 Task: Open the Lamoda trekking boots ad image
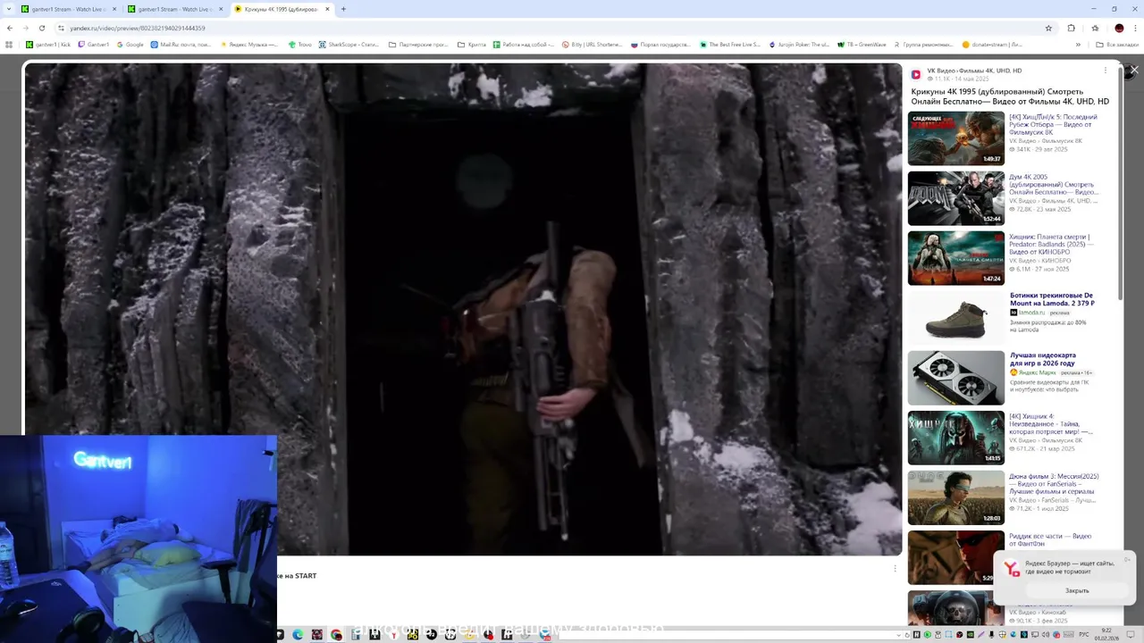(956, 318)
